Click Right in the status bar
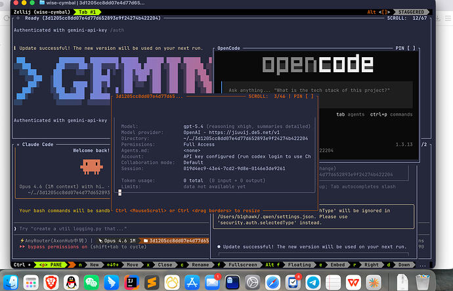Screen dimensions: 453x291 point(371,265)
